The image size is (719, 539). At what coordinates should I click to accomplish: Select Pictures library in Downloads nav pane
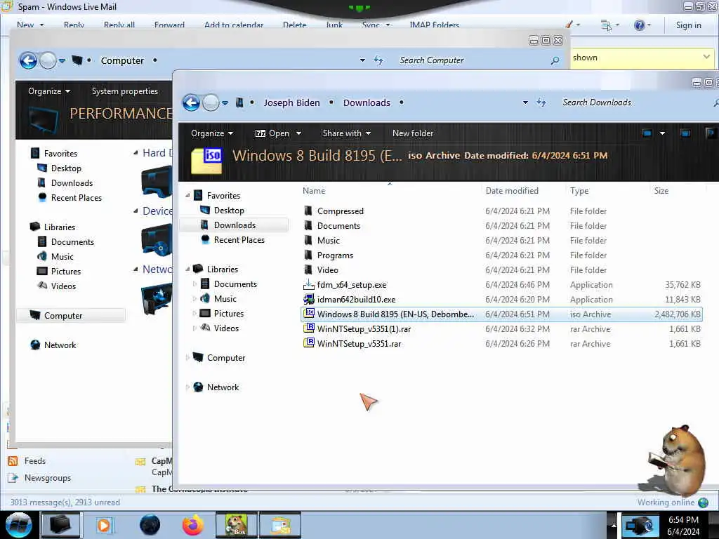point(228,314)
